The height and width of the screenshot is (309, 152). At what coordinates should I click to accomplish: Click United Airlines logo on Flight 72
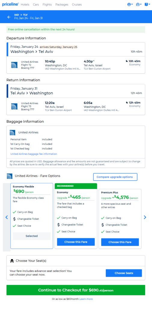(x=14, y=65)
